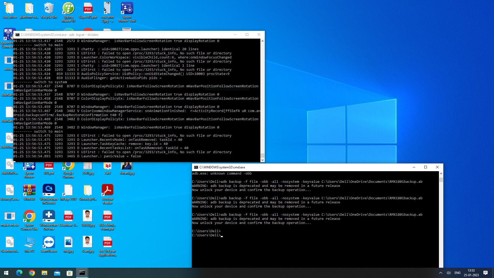Launch WinRAR from desktop
Viewport: 494px width, 278px height.
[x=29, y=193]
